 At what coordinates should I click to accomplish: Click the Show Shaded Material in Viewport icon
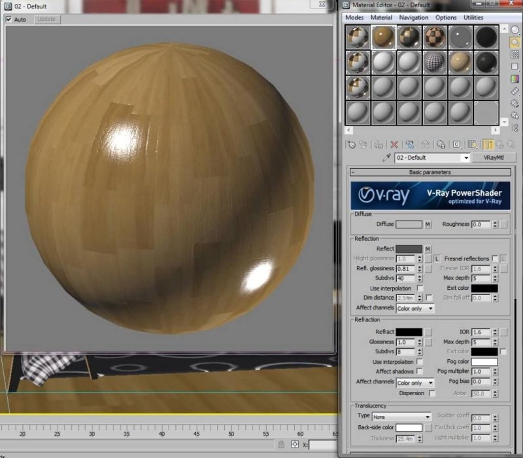pyautogui.click(x=473, y=144)
